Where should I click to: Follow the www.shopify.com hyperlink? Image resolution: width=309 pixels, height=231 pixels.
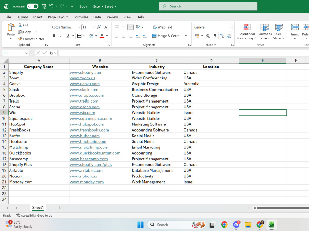point(86,72)
